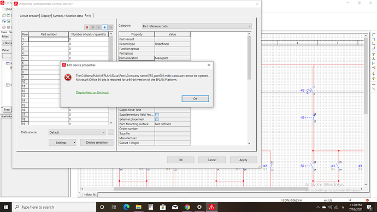Click the EPLAN icon in the taskbar
This screenshot has height=212, width=377.
tap(211, 207)
